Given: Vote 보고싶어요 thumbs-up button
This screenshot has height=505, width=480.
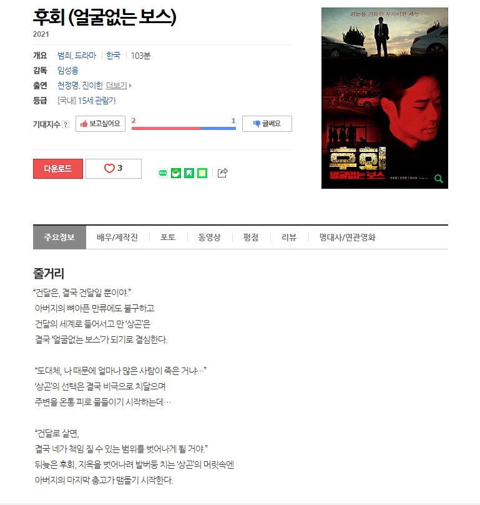Looking at the screenshot, I should [100, 124].
